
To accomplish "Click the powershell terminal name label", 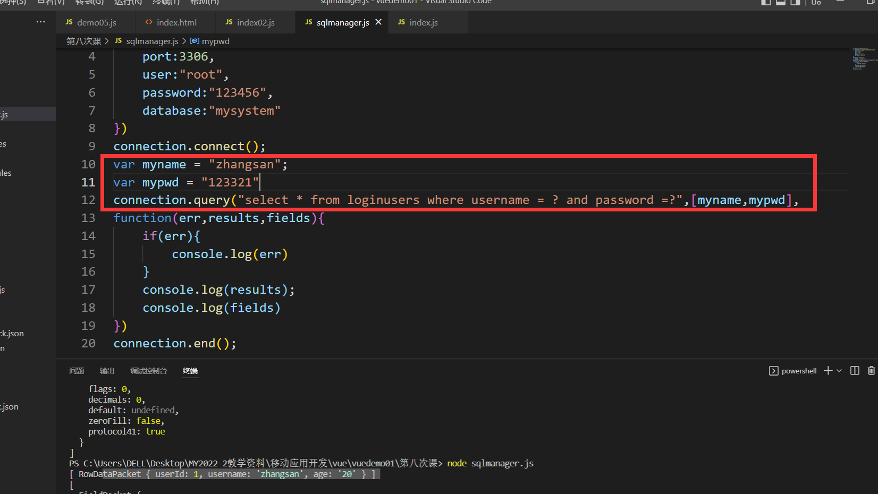I will 799,371.
